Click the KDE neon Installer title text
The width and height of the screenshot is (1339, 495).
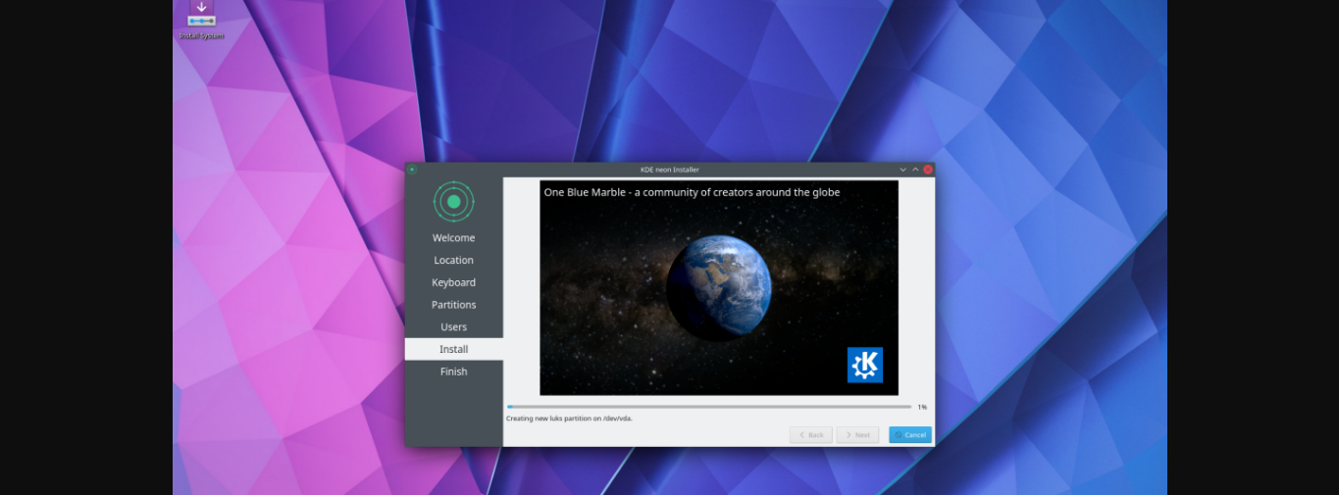(670, 170)
